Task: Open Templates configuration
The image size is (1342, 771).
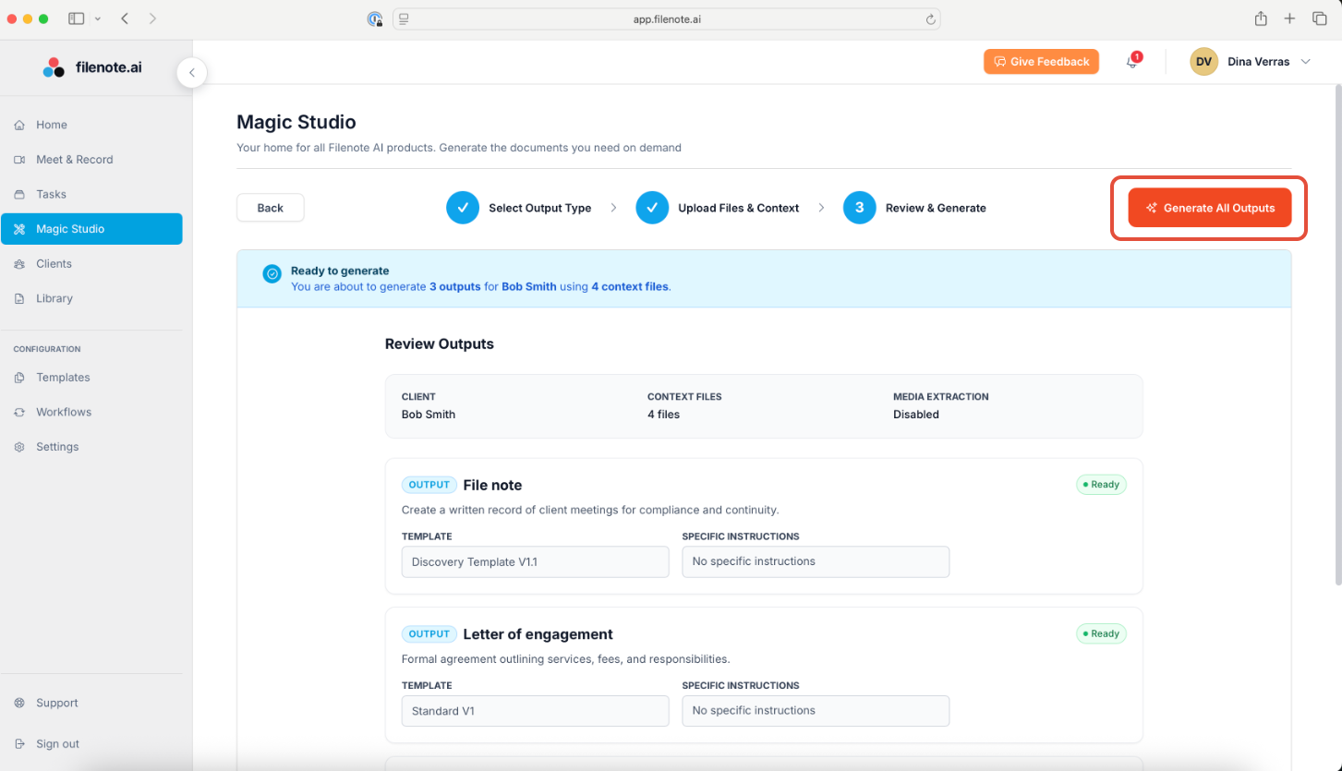Action: point(91,378)
